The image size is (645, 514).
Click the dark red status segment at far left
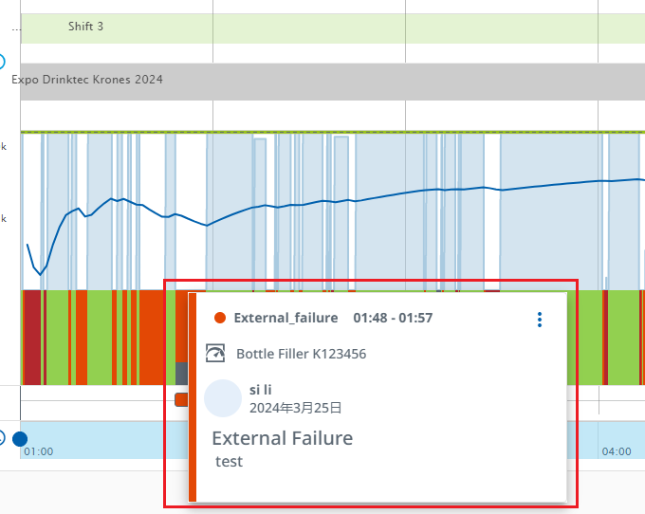click(x=31, y=337)
